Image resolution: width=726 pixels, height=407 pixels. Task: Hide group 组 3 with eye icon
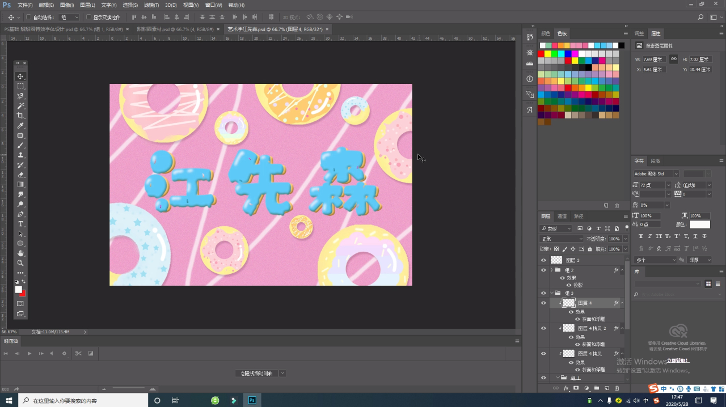543,293
